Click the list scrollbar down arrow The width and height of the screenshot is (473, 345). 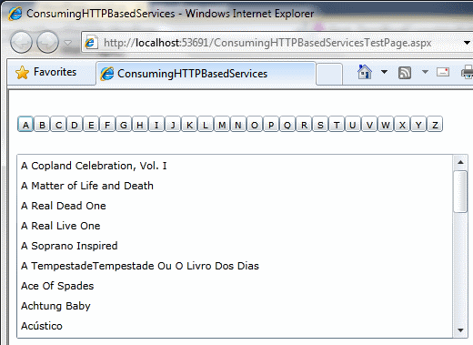pyautogui.click(x=460, y=330)
